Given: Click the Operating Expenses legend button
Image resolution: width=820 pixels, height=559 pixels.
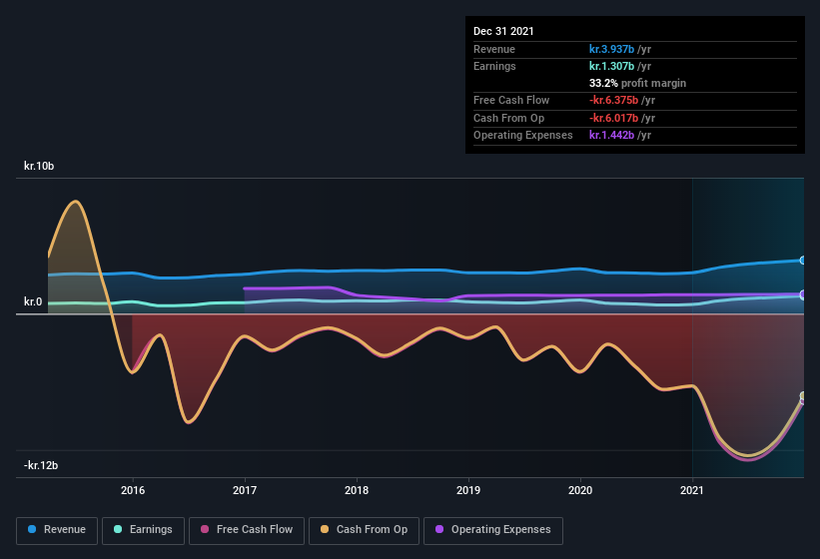Looking at the screenshot, I should pyautogui.click(x=493, y=530).
